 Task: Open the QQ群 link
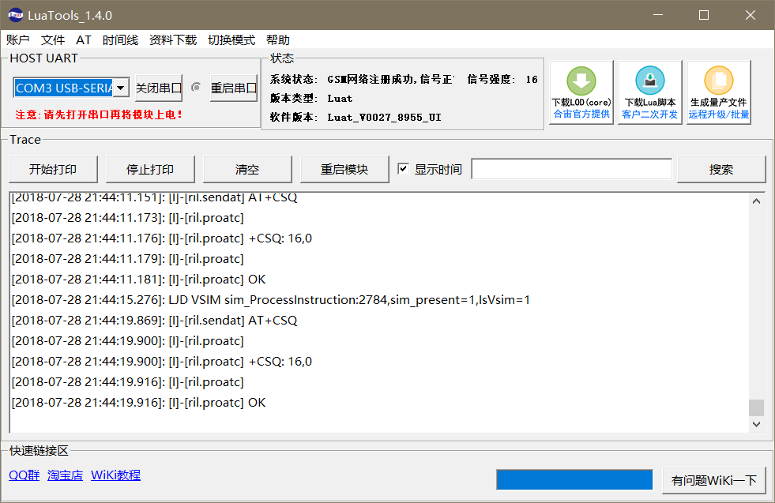[24, 475]
